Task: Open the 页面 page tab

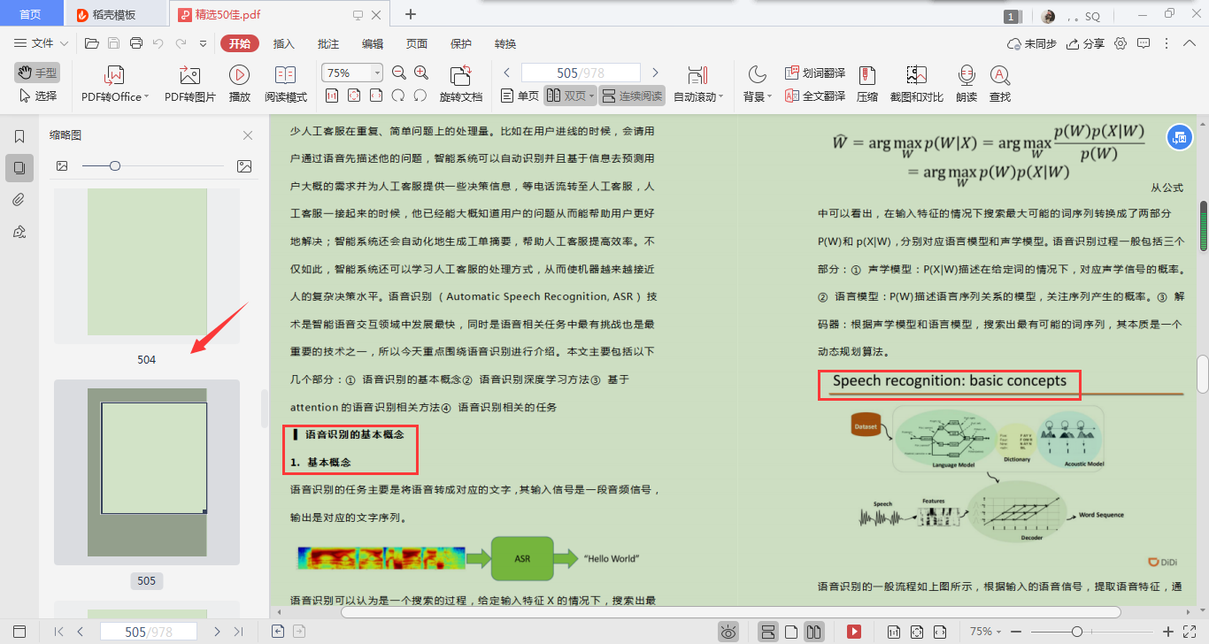Action: point(417,43)
